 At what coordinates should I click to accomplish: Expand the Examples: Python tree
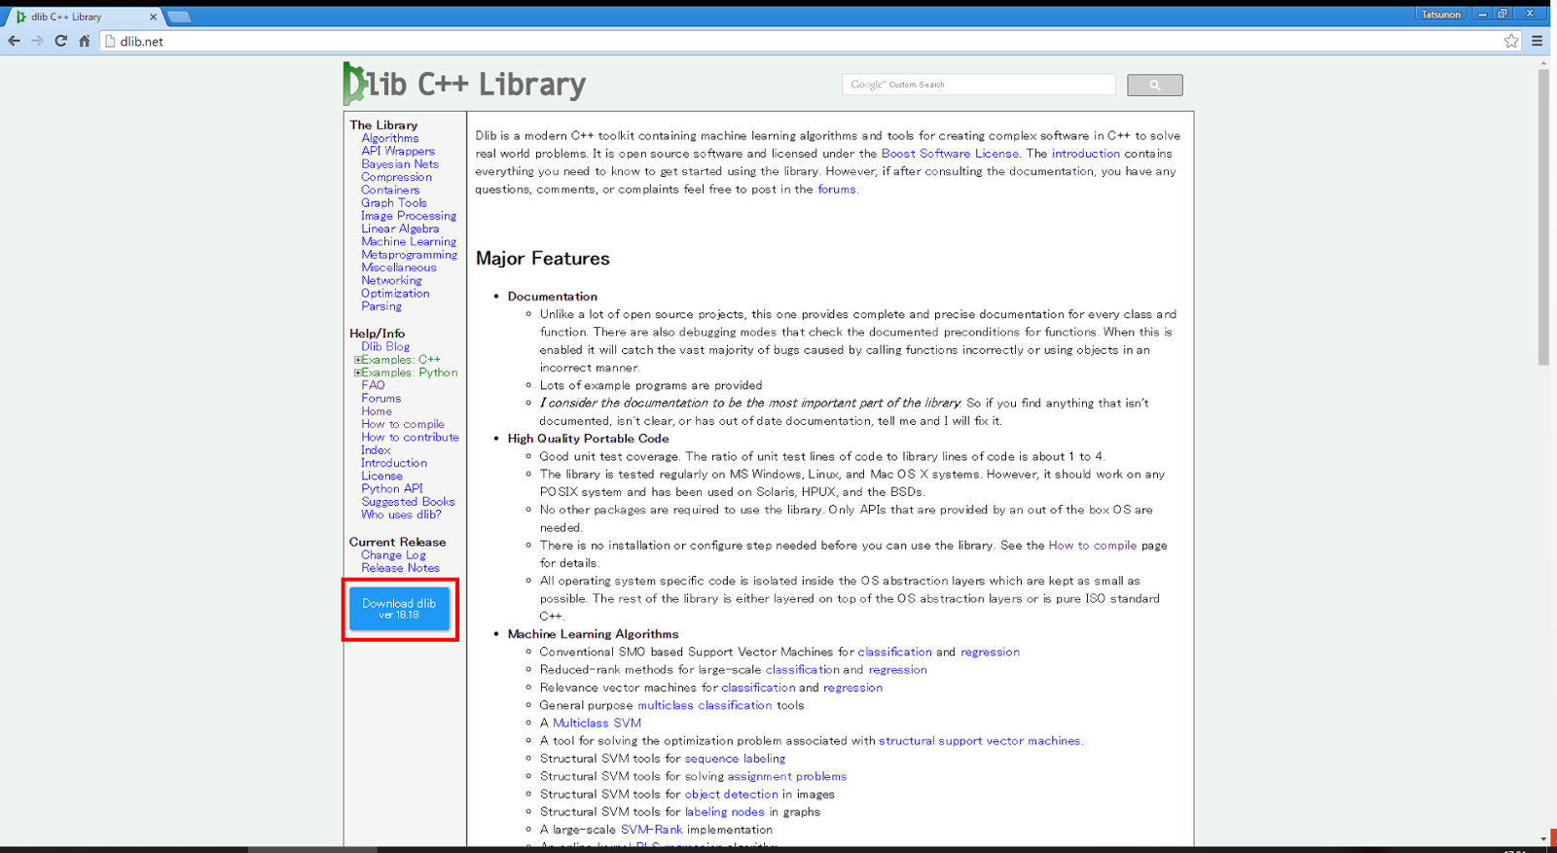point(358,373)
